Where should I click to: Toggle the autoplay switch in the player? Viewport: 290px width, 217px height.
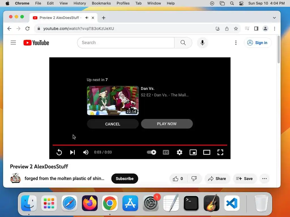[152, 152]
